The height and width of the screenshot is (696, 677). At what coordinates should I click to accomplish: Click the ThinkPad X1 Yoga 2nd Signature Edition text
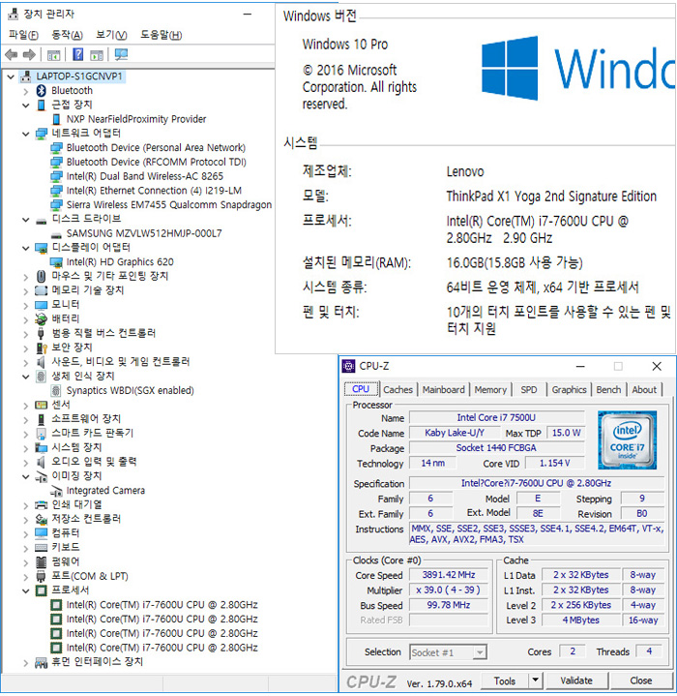click(551, 197)
